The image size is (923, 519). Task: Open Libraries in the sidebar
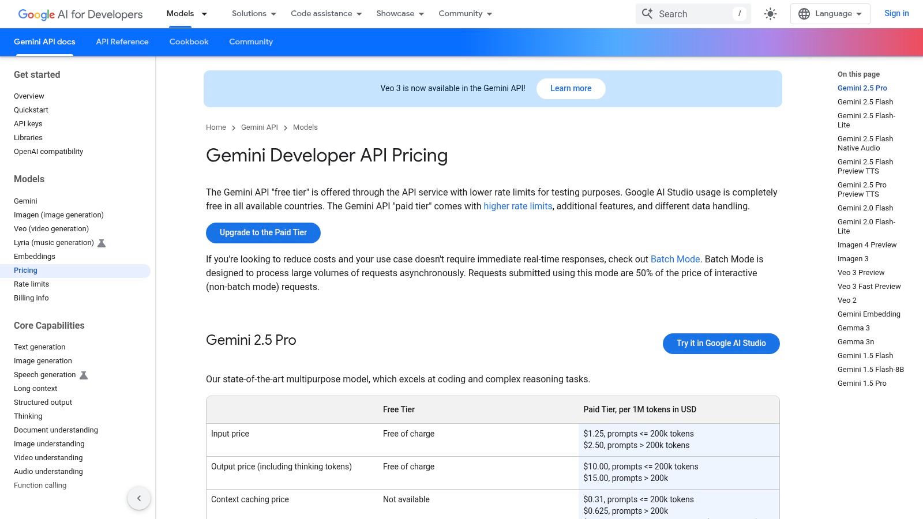[28, 138]
